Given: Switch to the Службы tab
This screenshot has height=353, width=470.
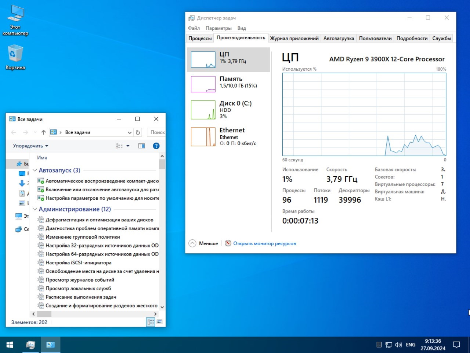Looking at the screenshot, I should click(442, 38).
